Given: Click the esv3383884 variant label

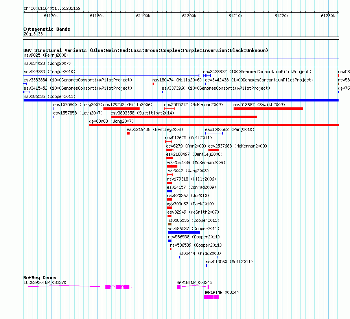Looking at the screenshot, I should 78,80.
